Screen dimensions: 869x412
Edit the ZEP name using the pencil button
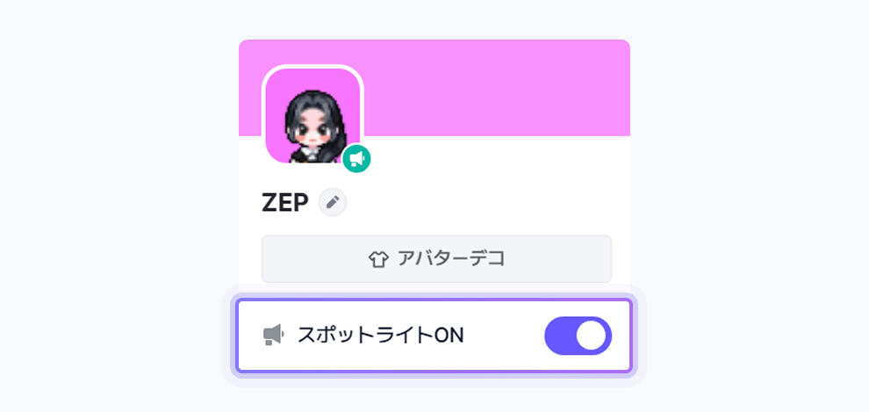pyautogui.click(x=333, y=202)
